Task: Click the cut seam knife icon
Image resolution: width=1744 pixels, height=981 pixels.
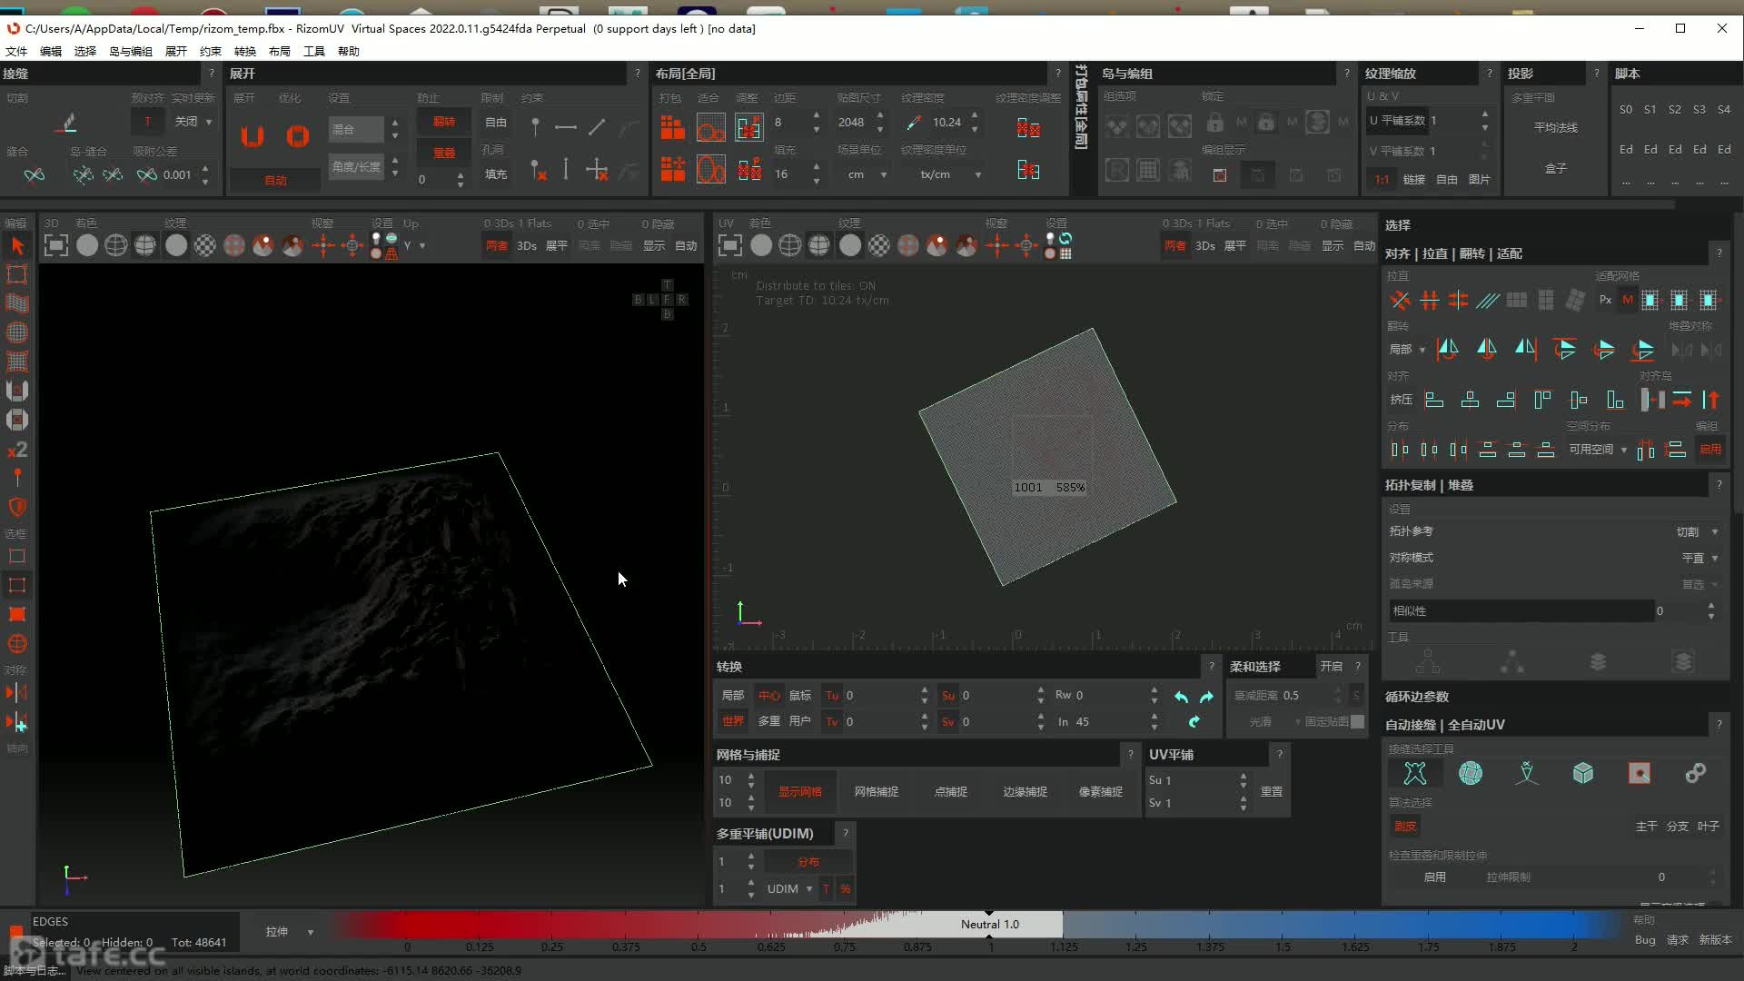Action: click(67, 122)
